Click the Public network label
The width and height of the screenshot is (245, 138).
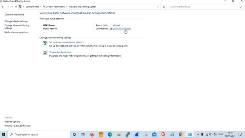[x=50, y=29]
